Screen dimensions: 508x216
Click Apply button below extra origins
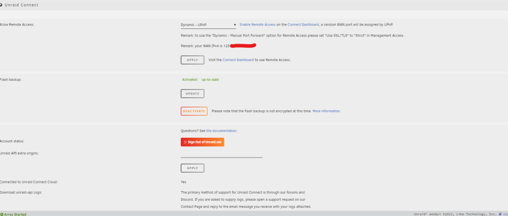tap(193, 168)
